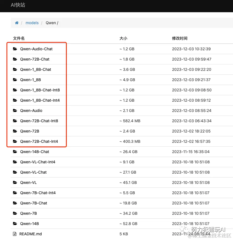Click the 修改时间 column header
The height and width of the screenshot is (240, 233).
pyautogui.click(x=180, y=38)
